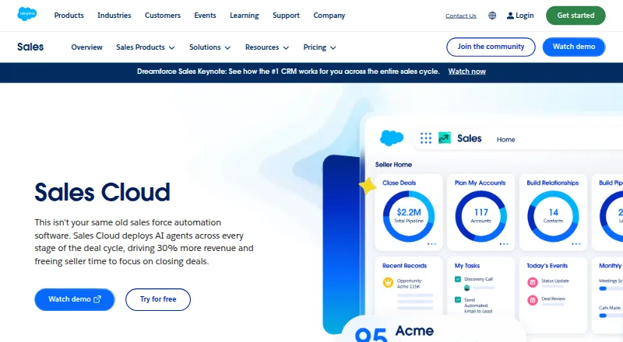
Task: Open the Learning menu
Action: pyautogui.click(x=244, y=16)
